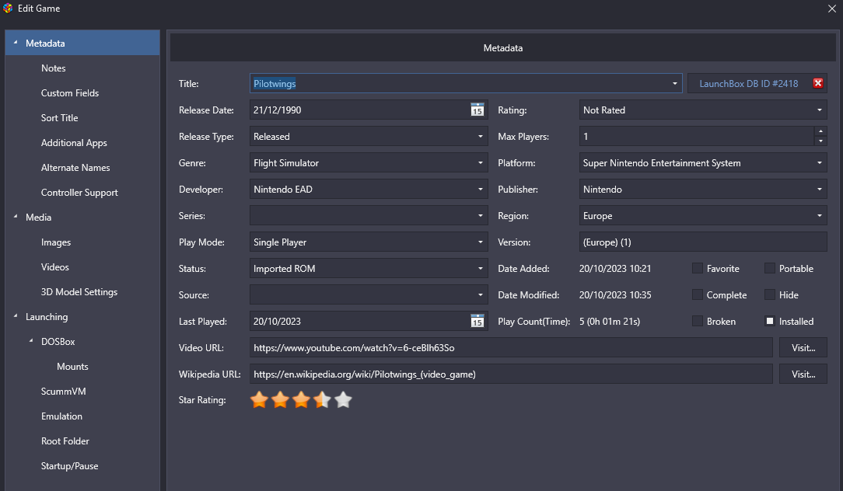Enable the Complete checkbox

698,294
